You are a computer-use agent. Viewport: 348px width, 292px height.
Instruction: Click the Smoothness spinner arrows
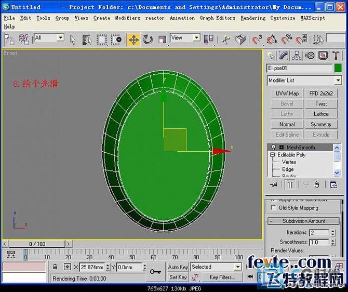(x=333, y=242)
